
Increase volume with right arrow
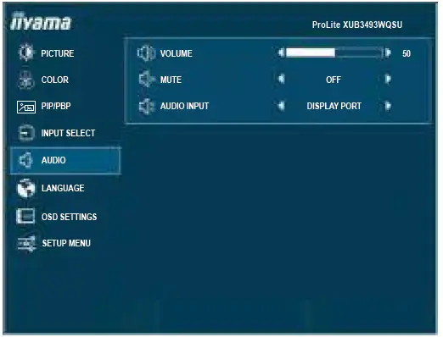388,52
